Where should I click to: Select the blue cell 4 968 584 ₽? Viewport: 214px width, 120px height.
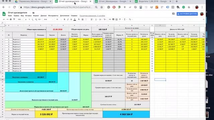(x=126, y=114)
